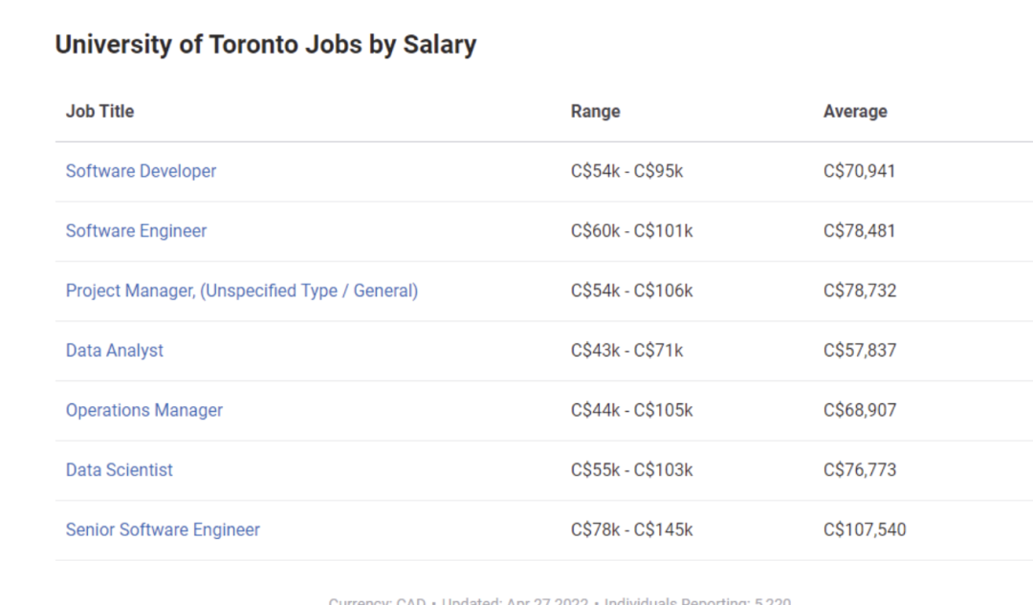Viewport: 1033px width, 605px height.
Task: Select the C$68,907 average value
Action: [x=859, y=410]
